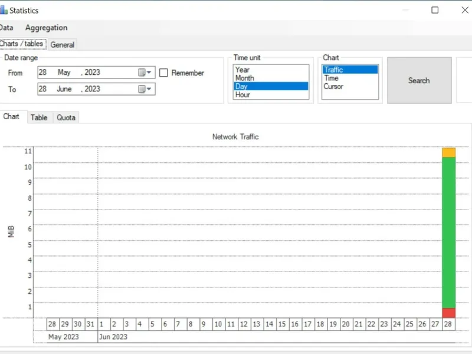Open the Data menu

(6, 28)
